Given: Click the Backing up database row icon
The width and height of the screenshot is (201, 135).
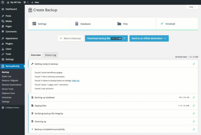Looking at the screenshot, I should pyautogui.click(x=32, y=97).
